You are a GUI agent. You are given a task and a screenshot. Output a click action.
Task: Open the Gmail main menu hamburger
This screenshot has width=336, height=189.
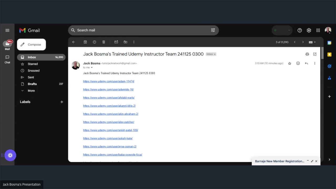coord(7,30)
